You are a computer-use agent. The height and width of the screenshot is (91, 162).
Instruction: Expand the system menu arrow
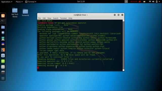pos(159,2)
